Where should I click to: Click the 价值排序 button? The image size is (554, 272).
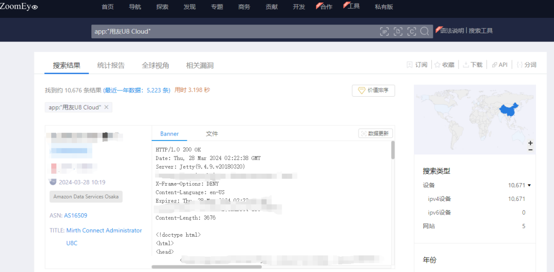(x=373, y=90)
